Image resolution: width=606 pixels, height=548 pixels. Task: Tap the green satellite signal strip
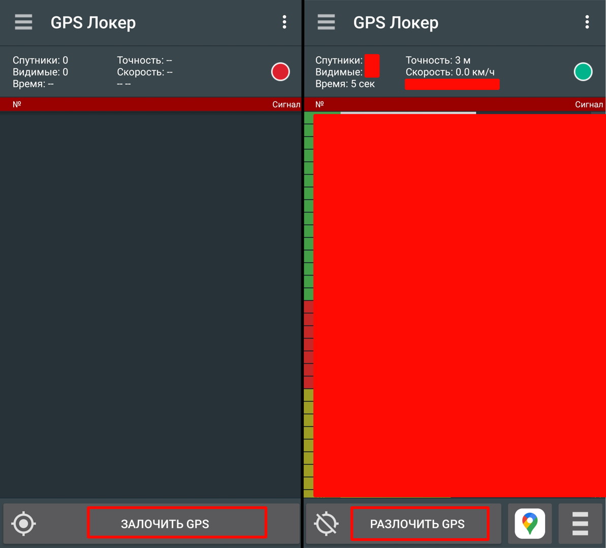308,205
